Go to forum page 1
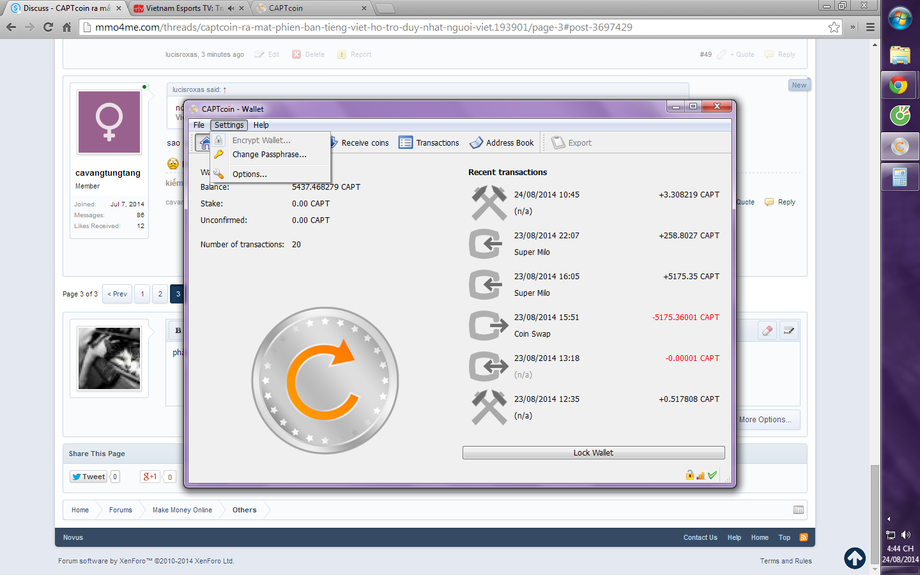 click(142, 294)
